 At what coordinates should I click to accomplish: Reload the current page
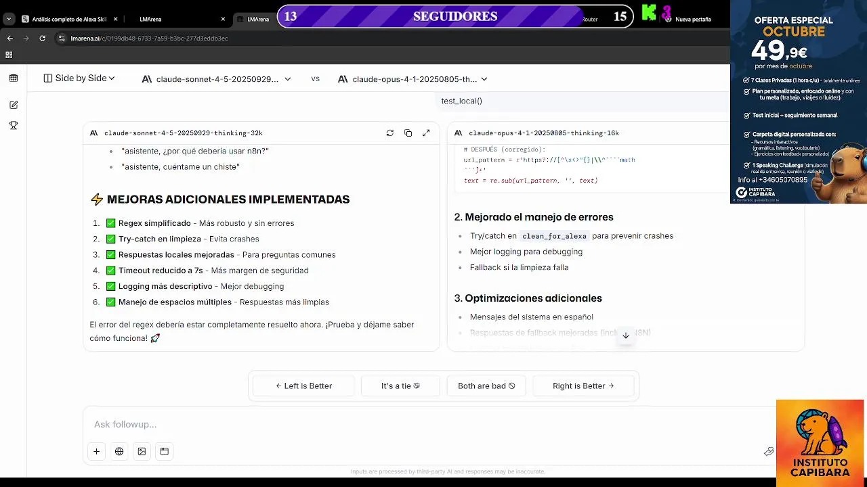click(42, 39)
